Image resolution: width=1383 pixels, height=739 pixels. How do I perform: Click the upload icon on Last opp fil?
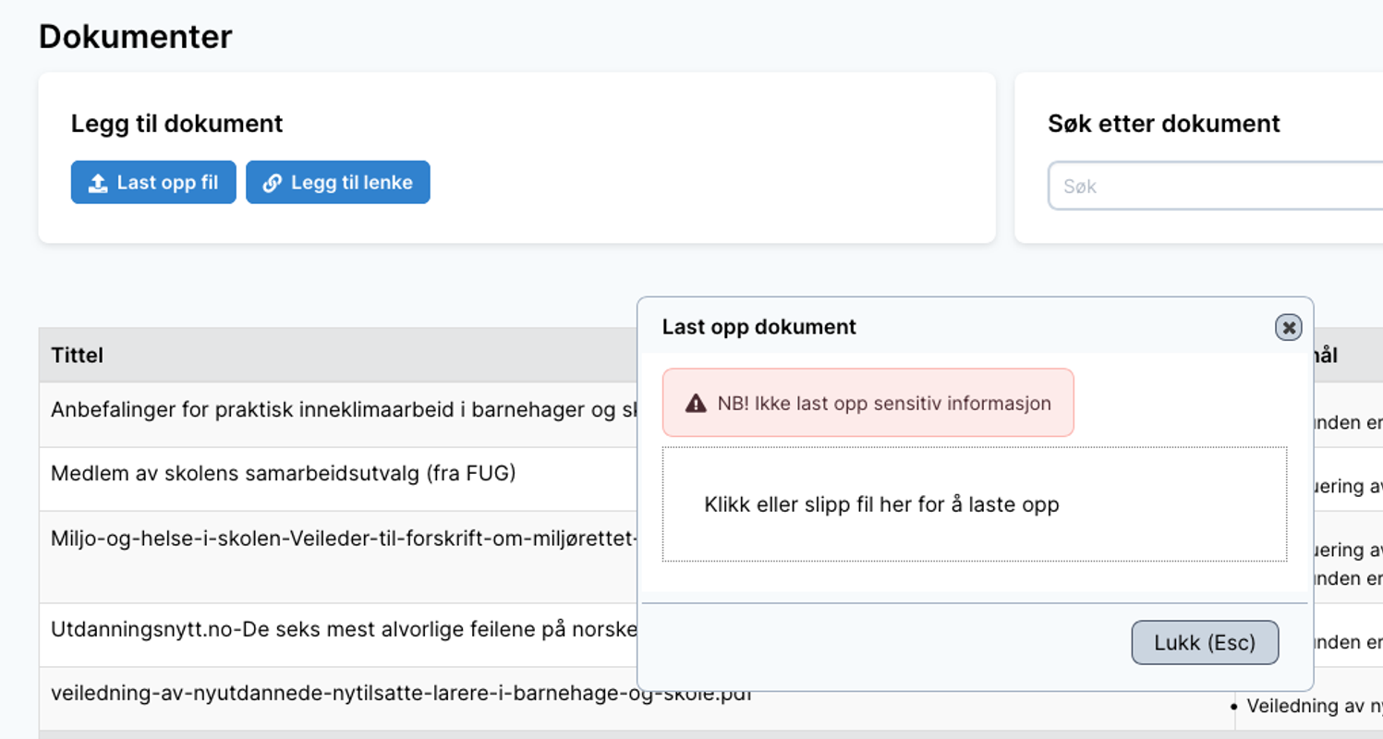pyautogui.click(x=98, y=183)
